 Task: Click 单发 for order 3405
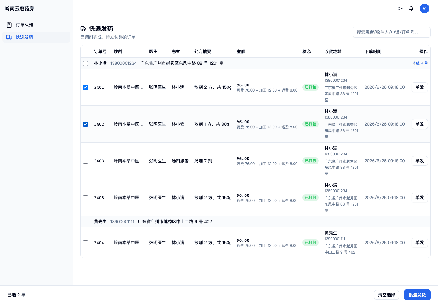[420, 198]
